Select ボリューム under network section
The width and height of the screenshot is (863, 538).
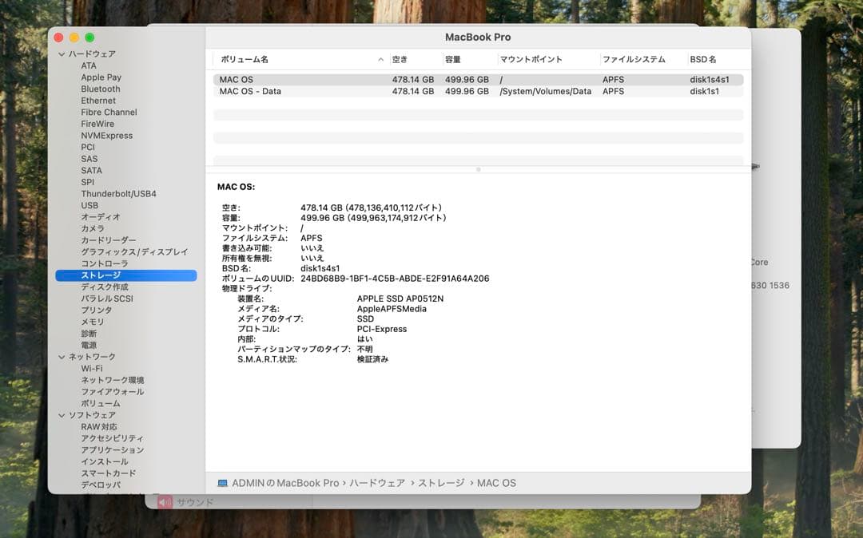(100, 403)
